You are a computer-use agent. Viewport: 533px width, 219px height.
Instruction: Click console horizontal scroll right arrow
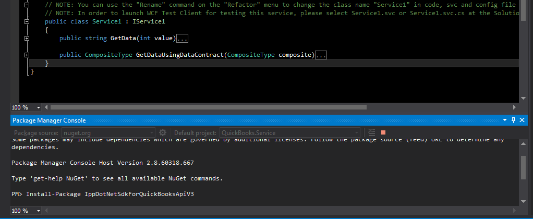pyautogui.click(x=514, y=211)
